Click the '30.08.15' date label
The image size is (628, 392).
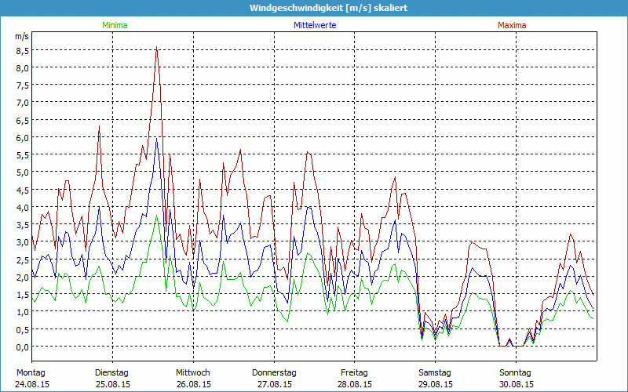pos(517,384)
